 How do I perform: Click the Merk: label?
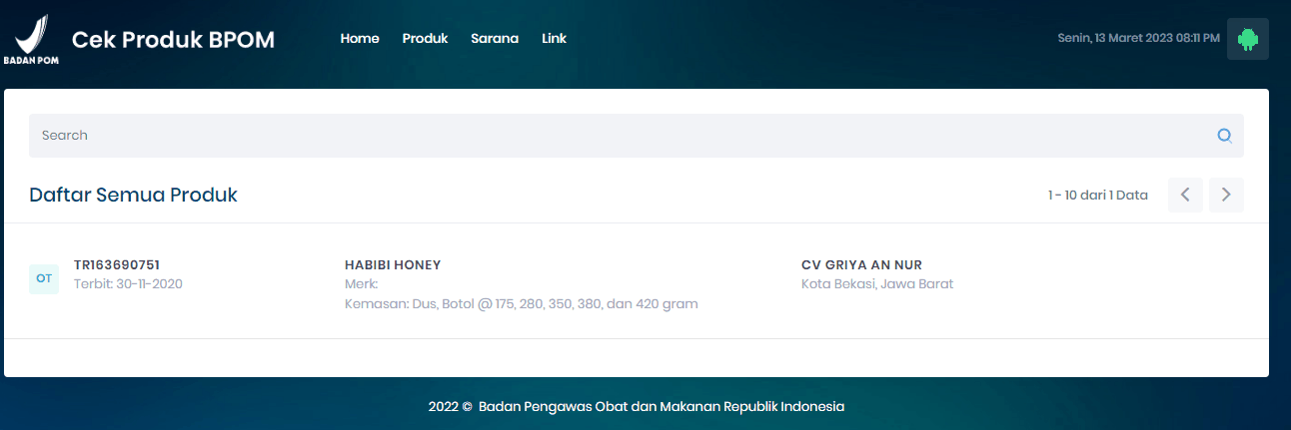[x=361, y=284]
